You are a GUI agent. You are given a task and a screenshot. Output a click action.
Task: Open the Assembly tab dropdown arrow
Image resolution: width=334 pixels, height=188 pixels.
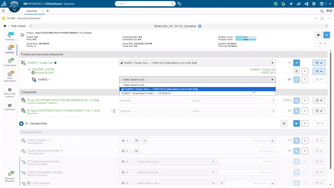[42, 11]
